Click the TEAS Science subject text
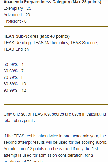Screen dimensions: 108x162 click(84, 43)
